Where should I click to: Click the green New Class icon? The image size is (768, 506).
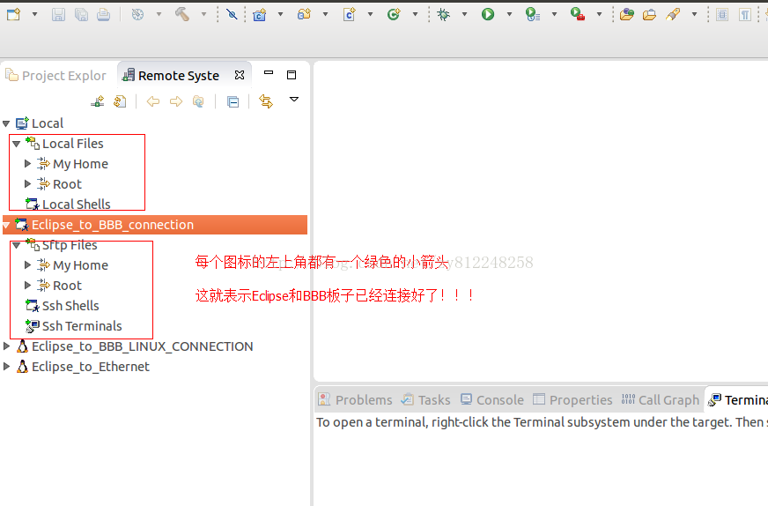click(394, 14)
